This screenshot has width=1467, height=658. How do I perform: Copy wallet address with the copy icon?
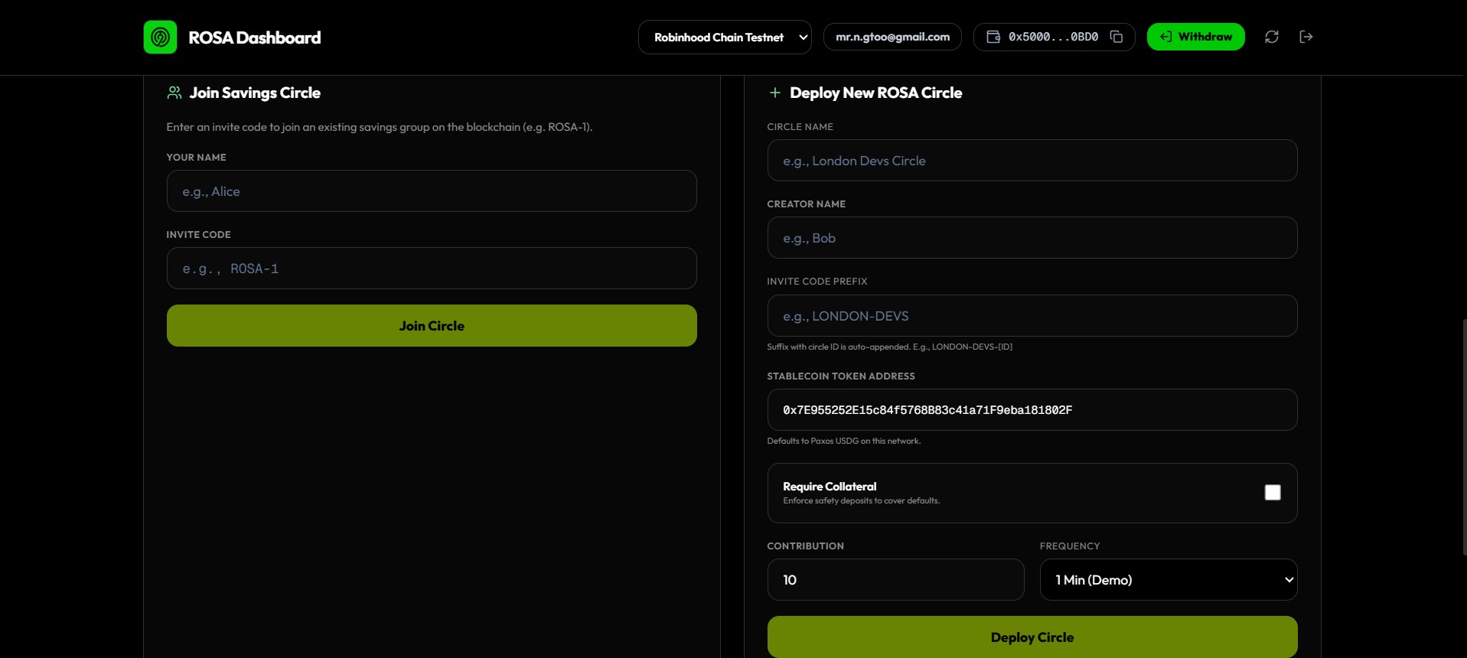1117,37
